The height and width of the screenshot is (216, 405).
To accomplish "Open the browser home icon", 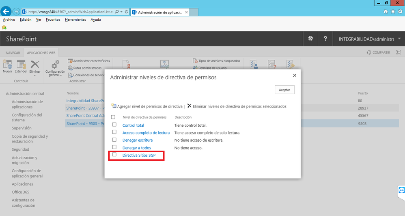I will tap(386, 12).
